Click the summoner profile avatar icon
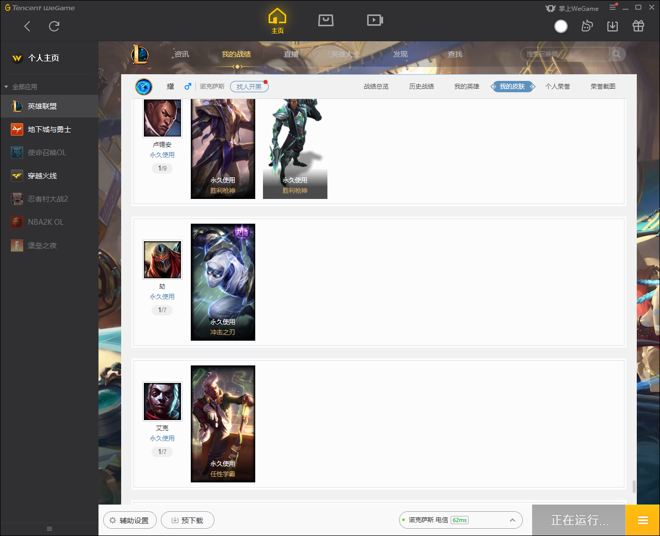The image size is (660, 536). [x=144, y=87]
